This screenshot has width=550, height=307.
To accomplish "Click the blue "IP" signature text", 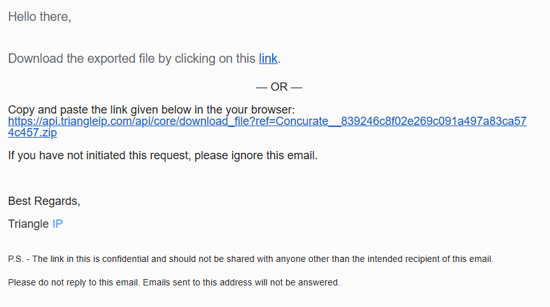I will click(x=57, y=224).
